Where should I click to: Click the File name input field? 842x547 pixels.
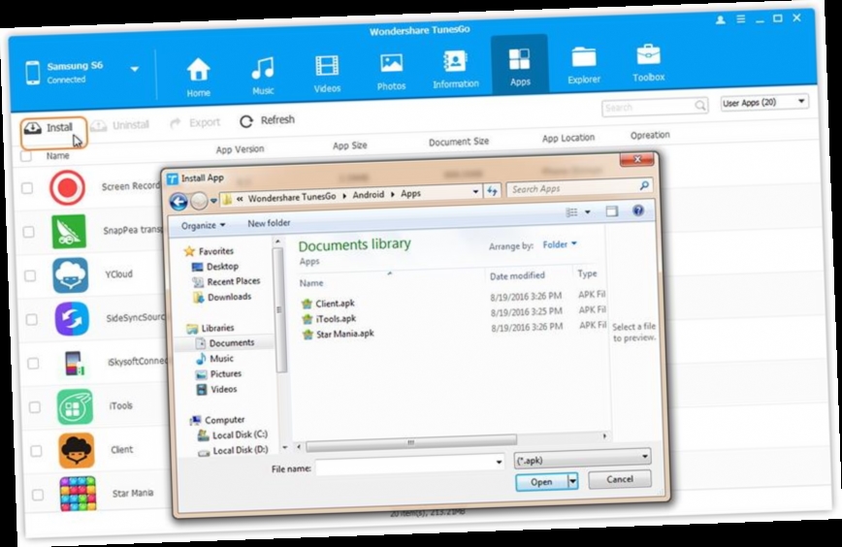[x=410, y=465]
